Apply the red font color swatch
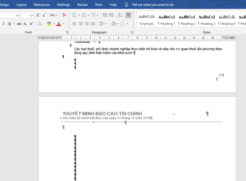 [59, 24]
